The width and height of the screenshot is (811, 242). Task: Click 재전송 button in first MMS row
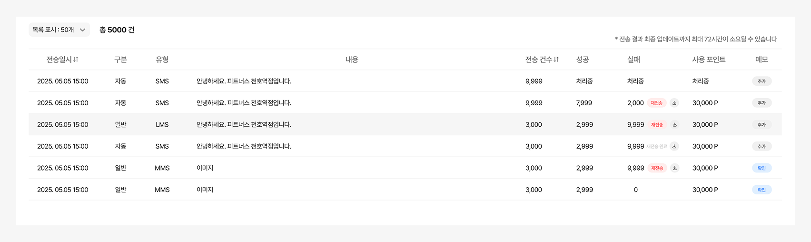[657, 168]
